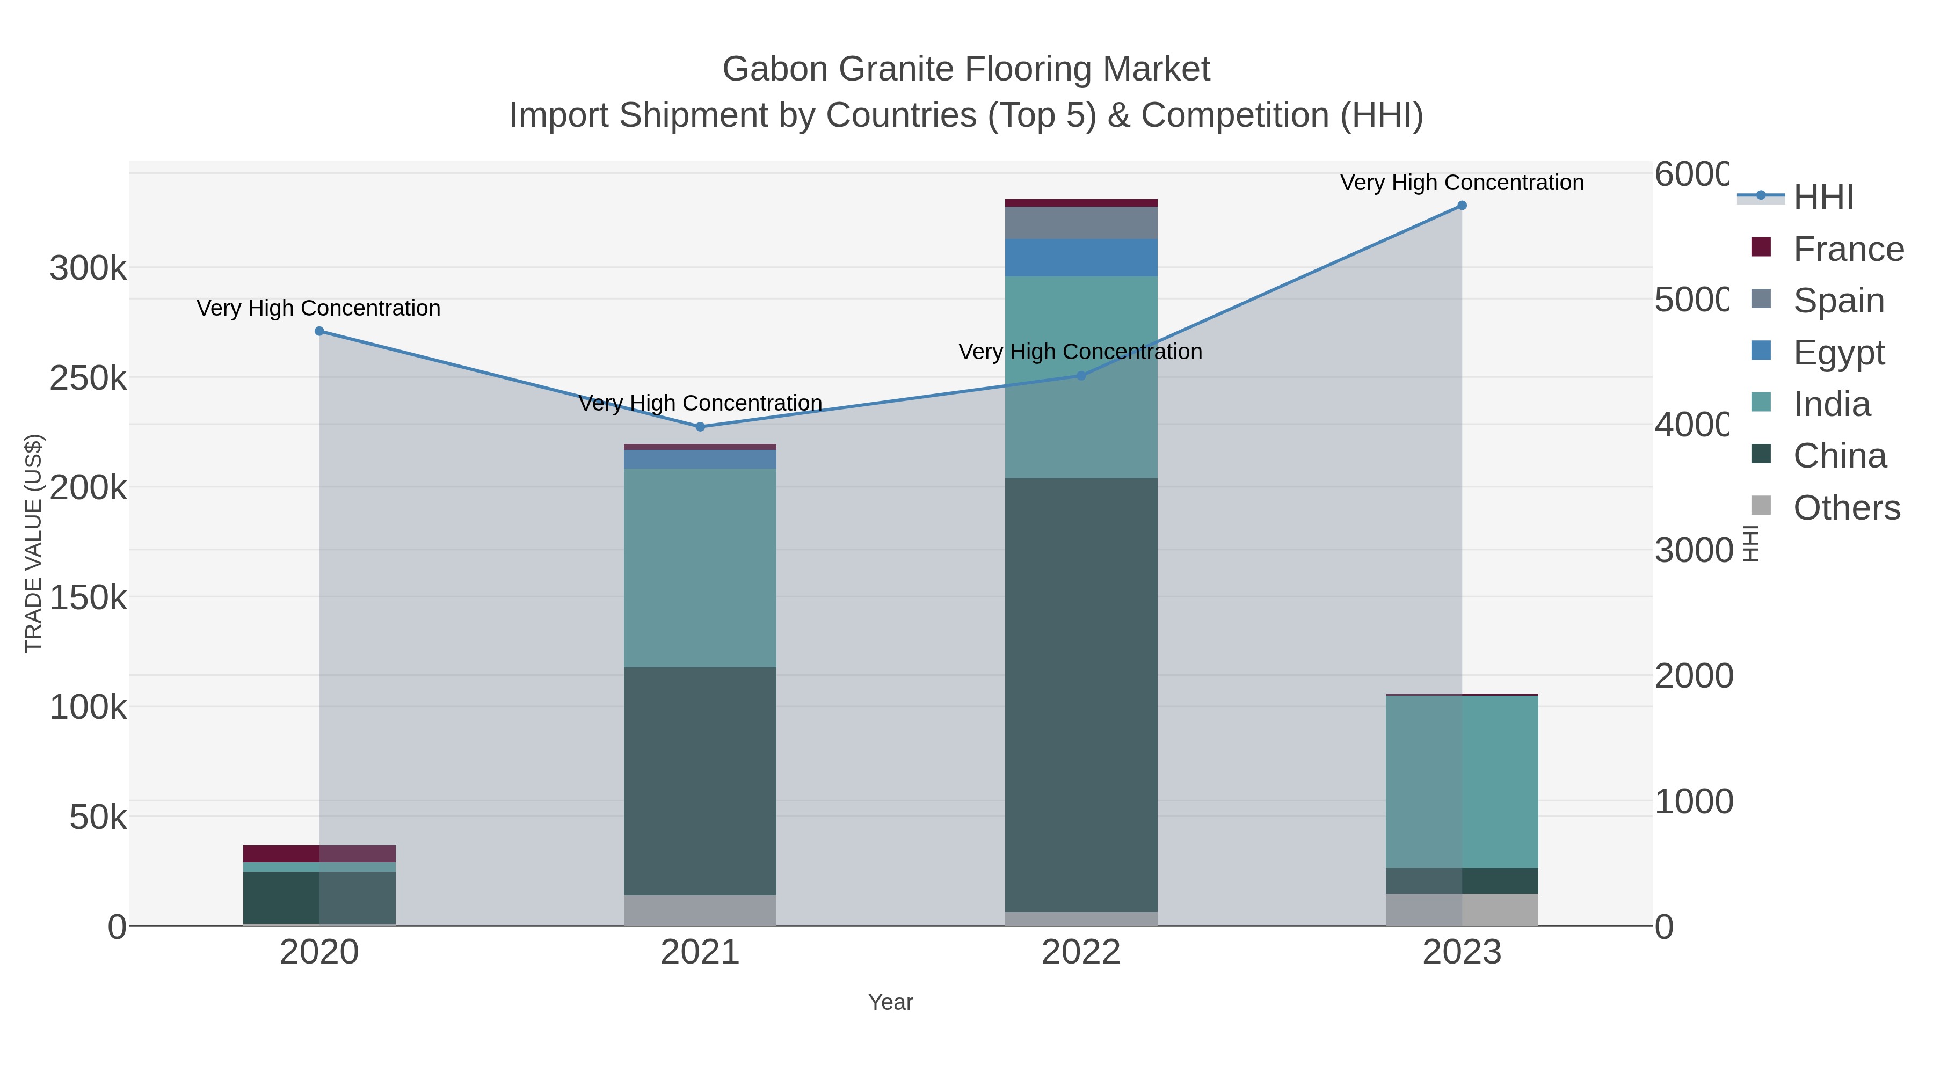1933x1087 pixels.
Task: Click the Year axis title
Action: pos(891,1002)
